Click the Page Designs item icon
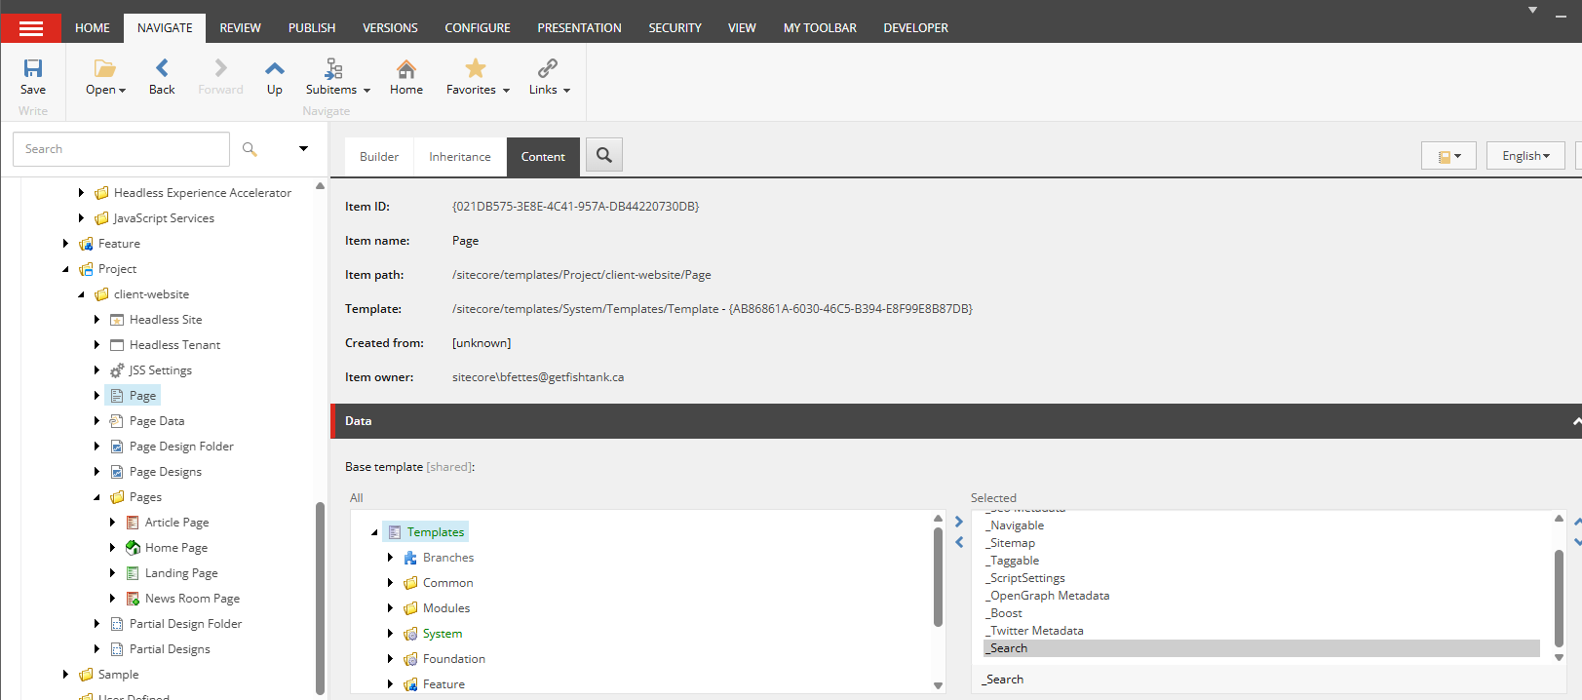Image resolution: width=1582 pixels, height=700 pixels. pyautogui.click(x=117, y=472)
